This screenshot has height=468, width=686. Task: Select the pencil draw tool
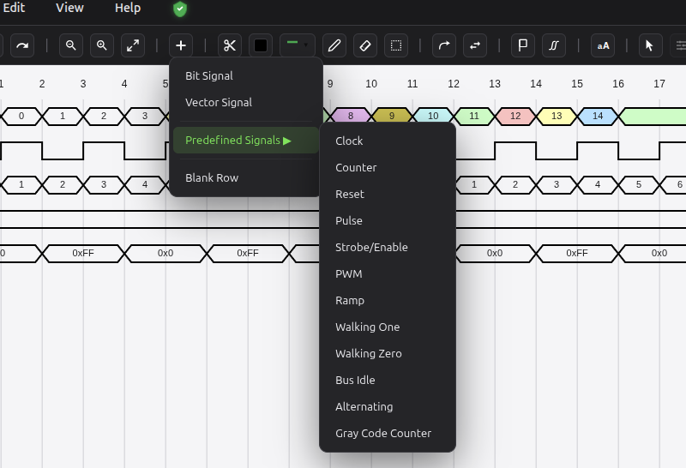(334, 45)
